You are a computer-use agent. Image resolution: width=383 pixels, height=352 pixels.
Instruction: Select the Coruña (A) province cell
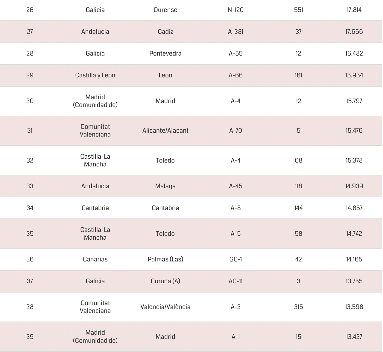tap(165, 281)
